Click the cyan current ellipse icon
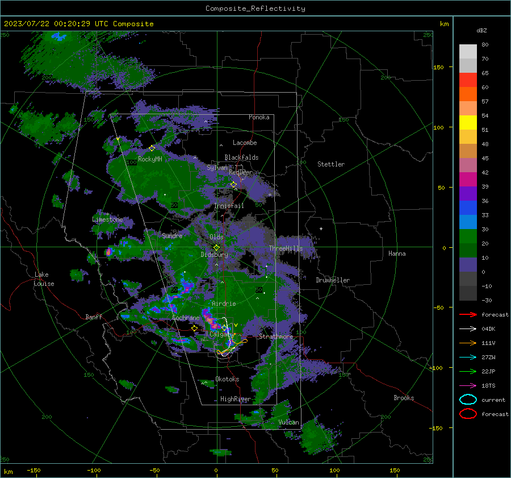511x478 pixels. [468, 400]
